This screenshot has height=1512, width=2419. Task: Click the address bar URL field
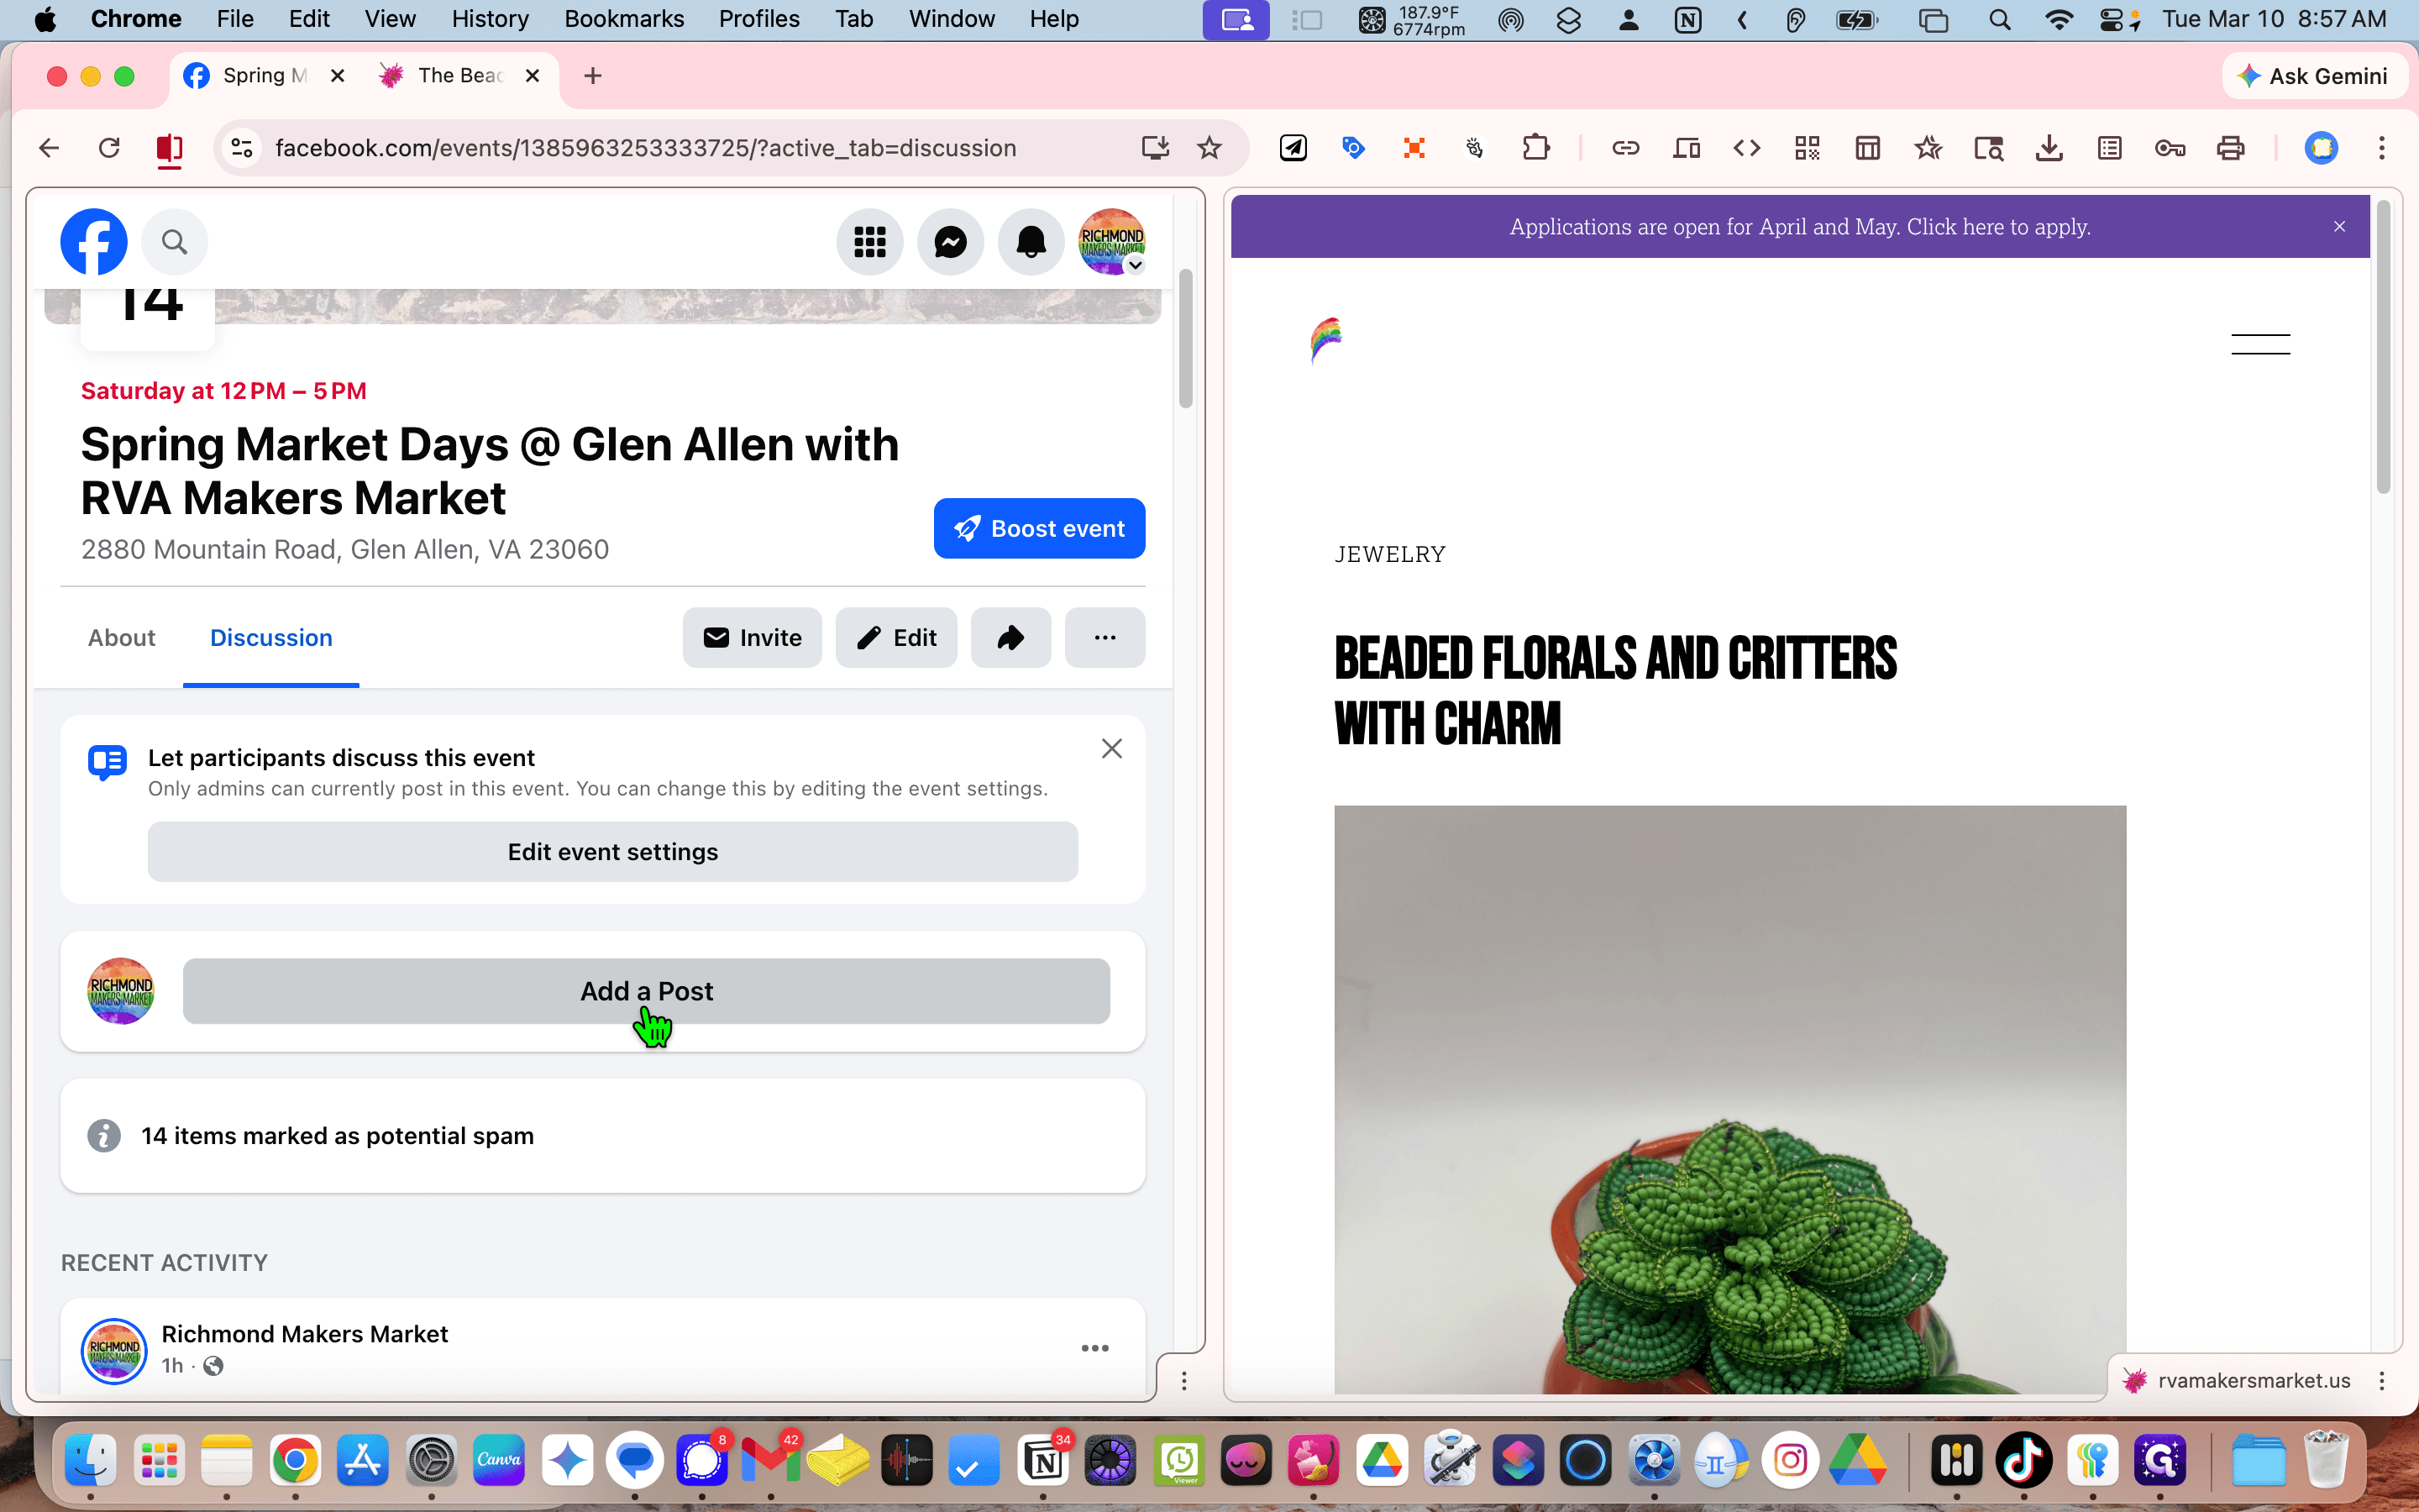[x=645, y=148]
